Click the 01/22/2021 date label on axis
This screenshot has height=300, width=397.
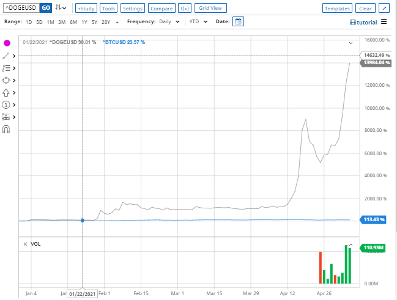(x=83, y=294)
